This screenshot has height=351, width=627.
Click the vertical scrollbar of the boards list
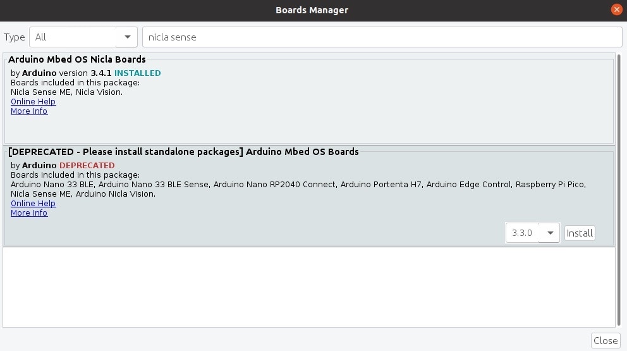click(x=619, y=190)
